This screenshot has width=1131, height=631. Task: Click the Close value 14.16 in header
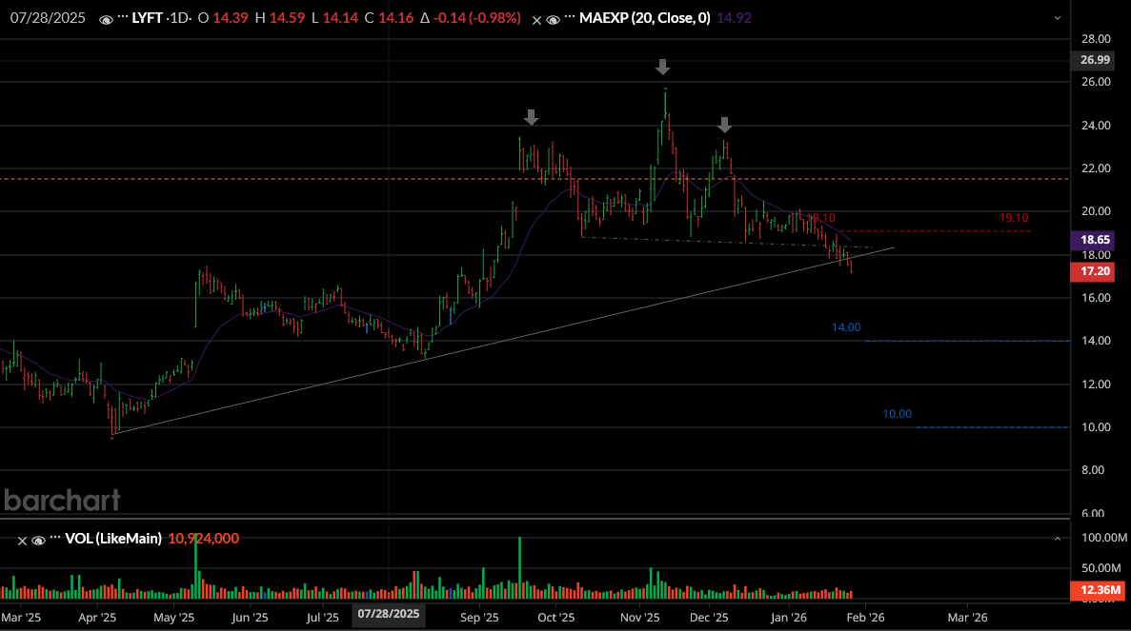pyautogui.click(x=396, y=18)
